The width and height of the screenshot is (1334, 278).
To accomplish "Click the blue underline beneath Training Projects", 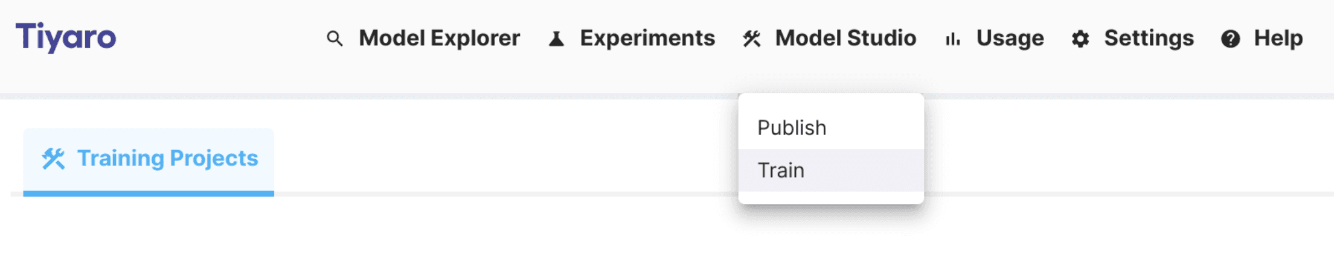I will 149,194.
